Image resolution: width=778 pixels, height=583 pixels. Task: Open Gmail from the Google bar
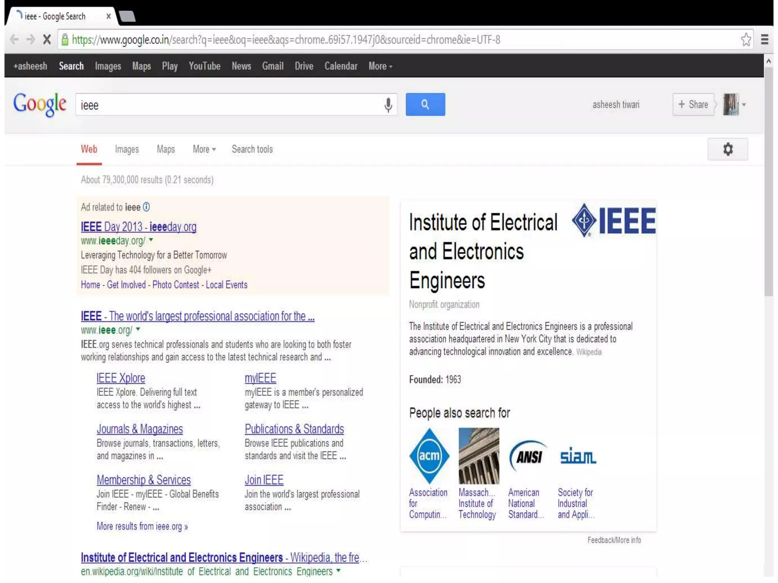coord(273,66)
